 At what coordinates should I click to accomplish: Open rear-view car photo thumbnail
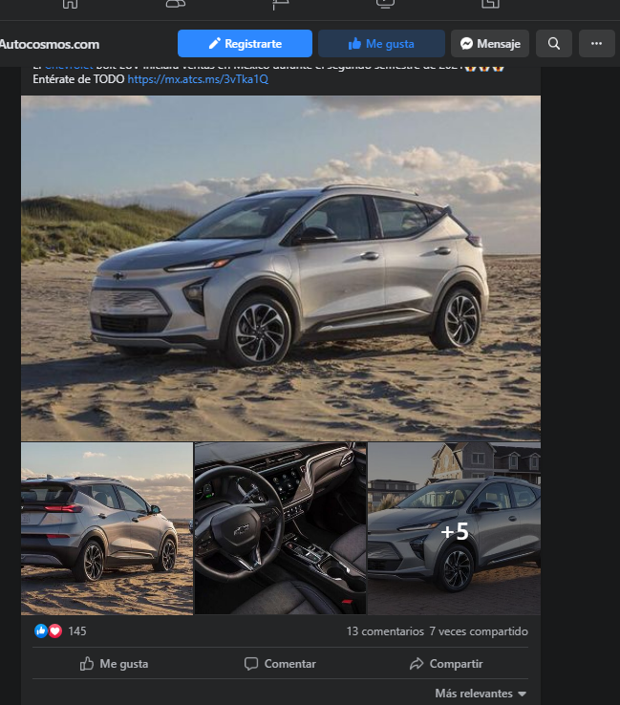point(107,528)
